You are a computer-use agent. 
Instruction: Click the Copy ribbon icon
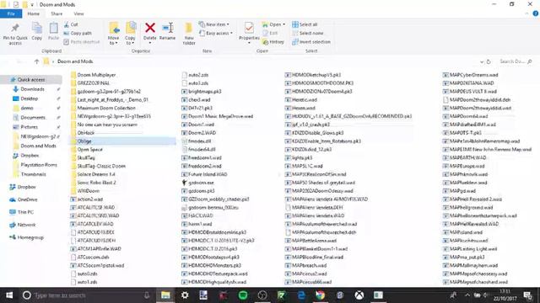coord(37,31)
